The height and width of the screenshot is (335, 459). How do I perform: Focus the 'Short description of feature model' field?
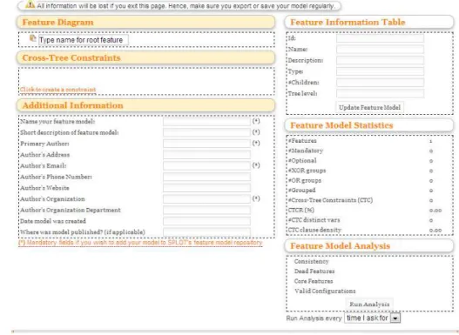(x=206, y=133)
